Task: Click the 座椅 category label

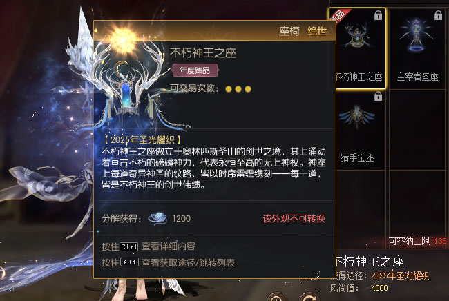Action: [289, 31]
